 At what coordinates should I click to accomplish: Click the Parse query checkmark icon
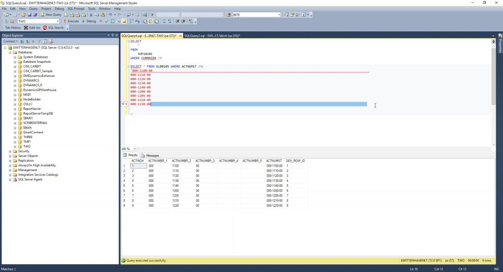point(107,21)
